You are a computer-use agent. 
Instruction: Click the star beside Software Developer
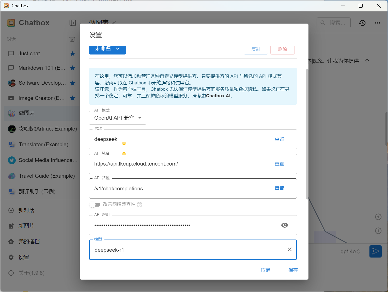click(73, 83)
